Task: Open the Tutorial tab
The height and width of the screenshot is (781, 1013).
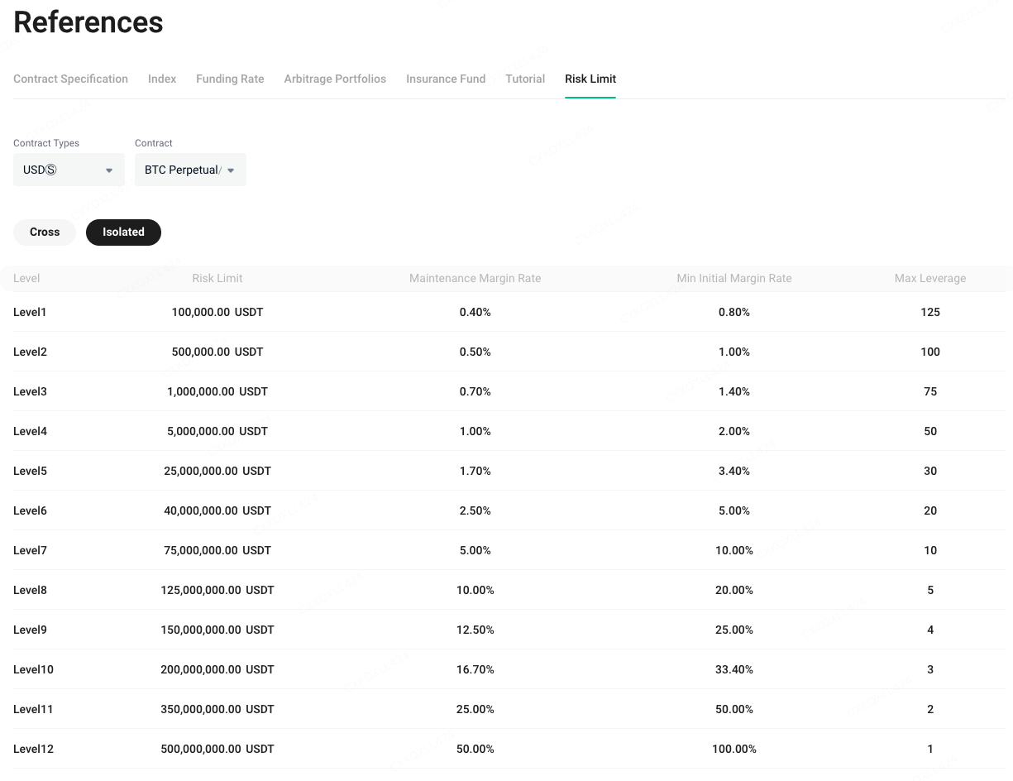Action: (x=525, y=79)
